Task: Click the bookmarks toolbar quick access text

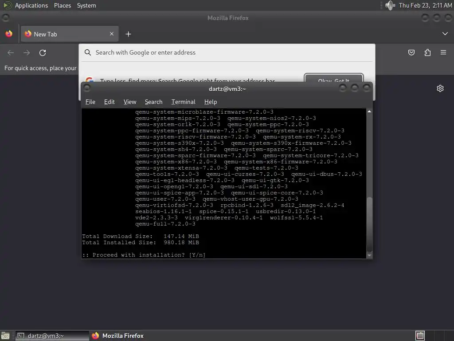Action: 40,68
